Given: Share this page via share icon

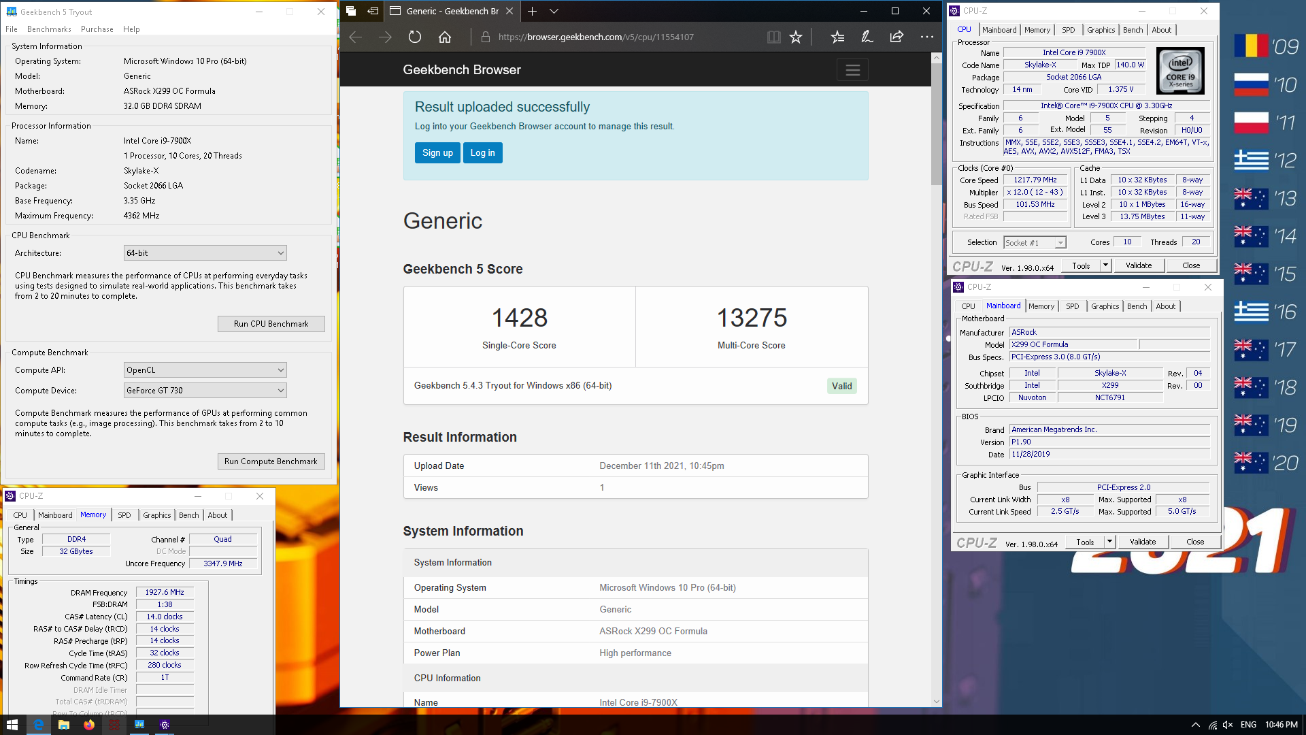Looking at the screenshot, I should [x=897, y=37].
